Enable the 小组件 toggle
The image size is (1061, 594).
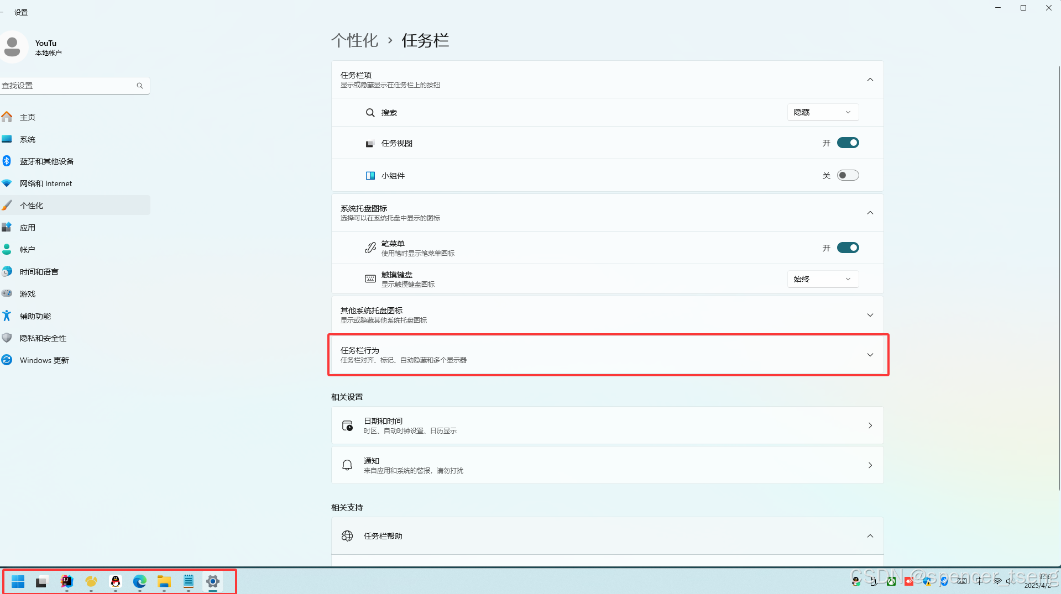pyautogui.click(x=848, y=175)
